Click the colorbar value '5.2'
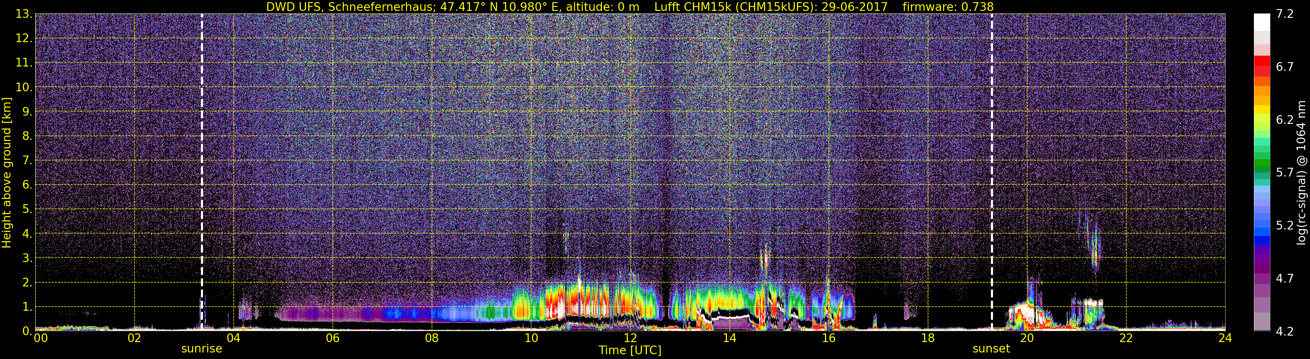This screenshot has width=1310, height=359. tap(1285, 226)
